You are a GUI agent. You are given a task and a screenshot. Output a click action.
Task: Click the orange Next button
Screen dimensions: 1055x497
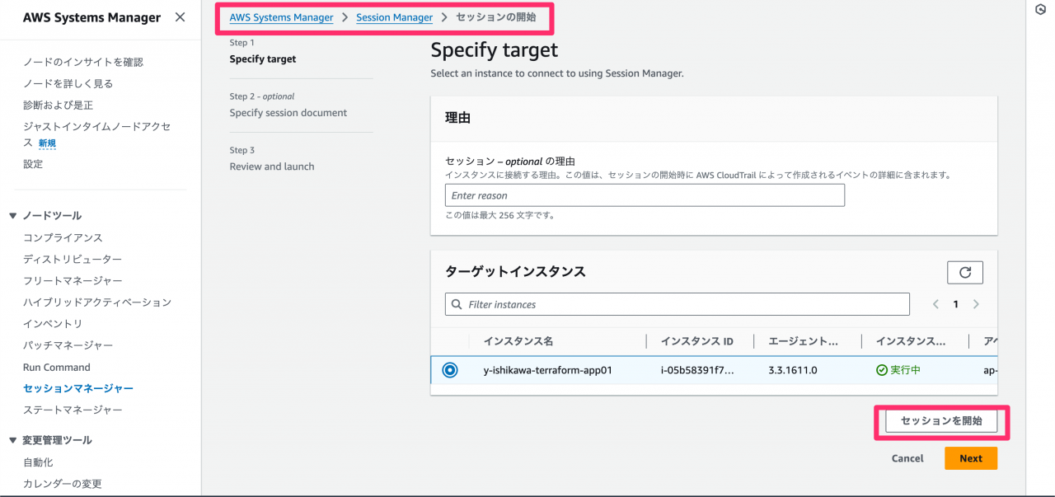(x=971, y=458)
